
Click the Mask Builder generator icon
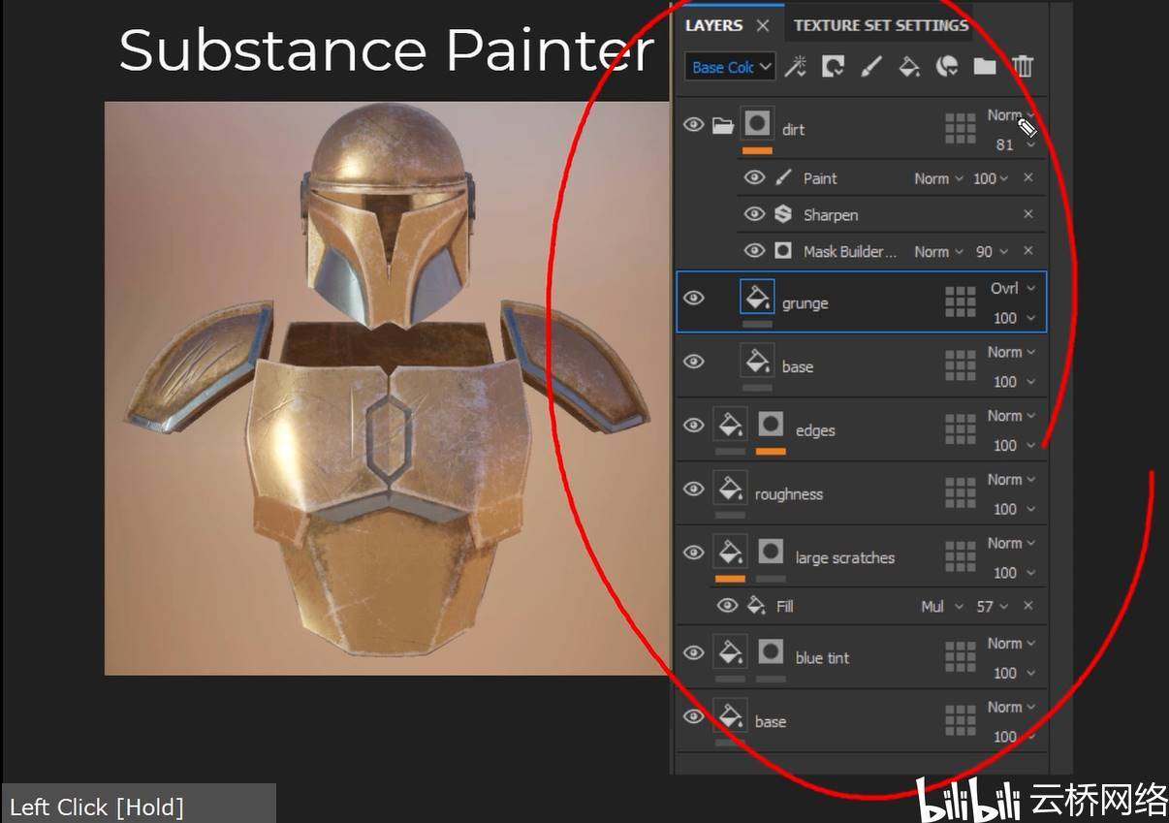pyautogui.click(x=783, y=251)
